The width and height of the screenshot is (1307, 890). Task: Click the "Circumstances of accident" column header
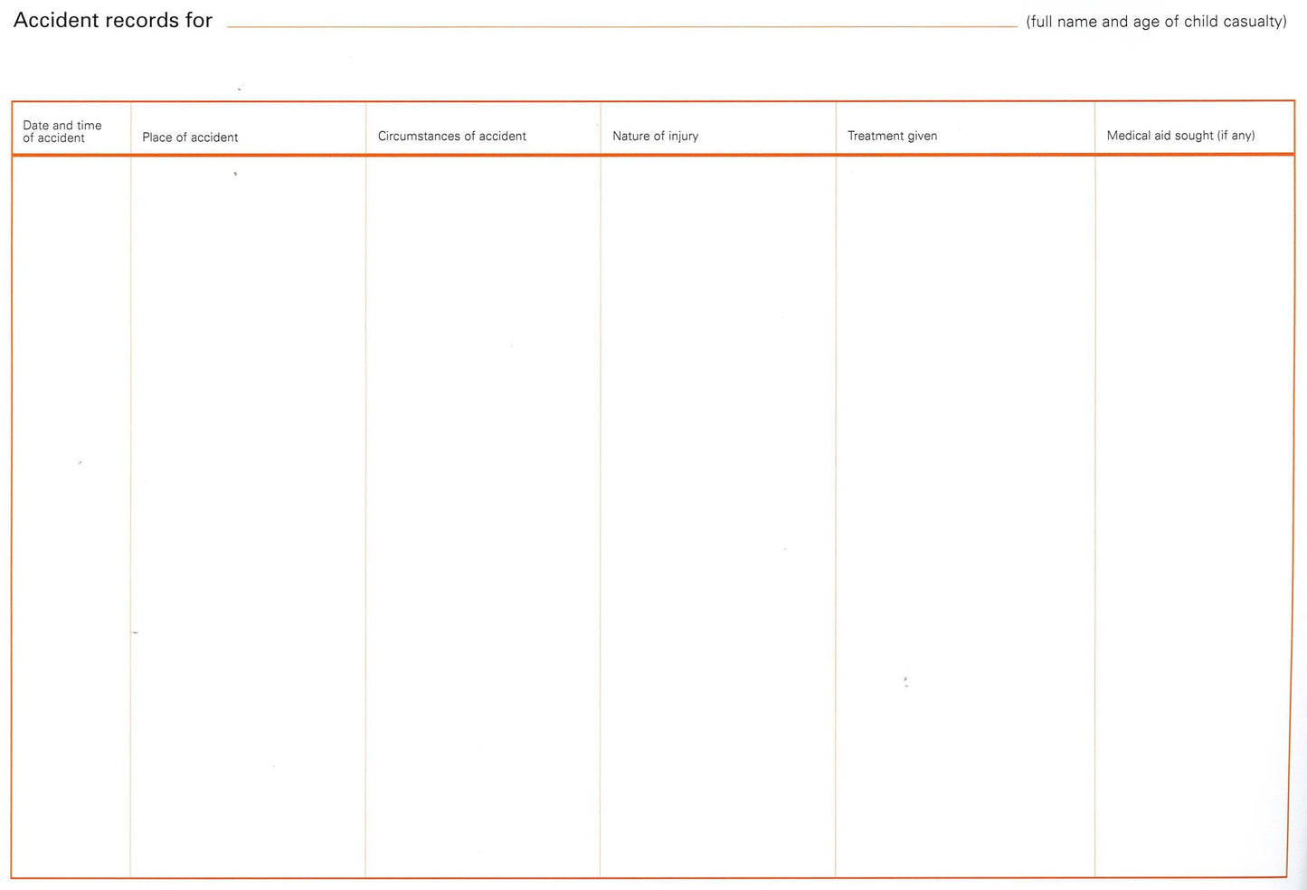pyautogui.click(x=451, y=137)
